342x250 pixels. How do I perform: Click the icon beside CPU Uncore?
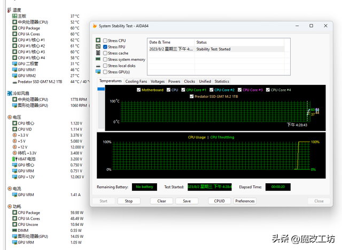click(14, 224)
